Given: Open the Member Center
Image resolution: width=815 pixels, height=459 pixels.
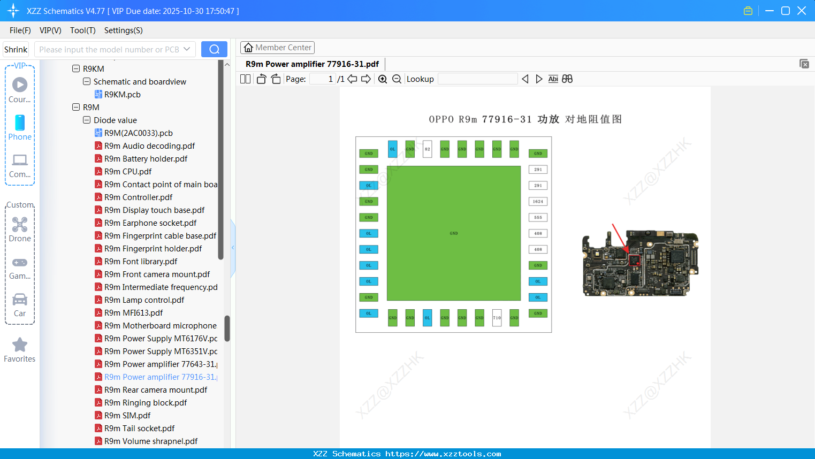Looking at the screenshot, I should coord(277,48).
